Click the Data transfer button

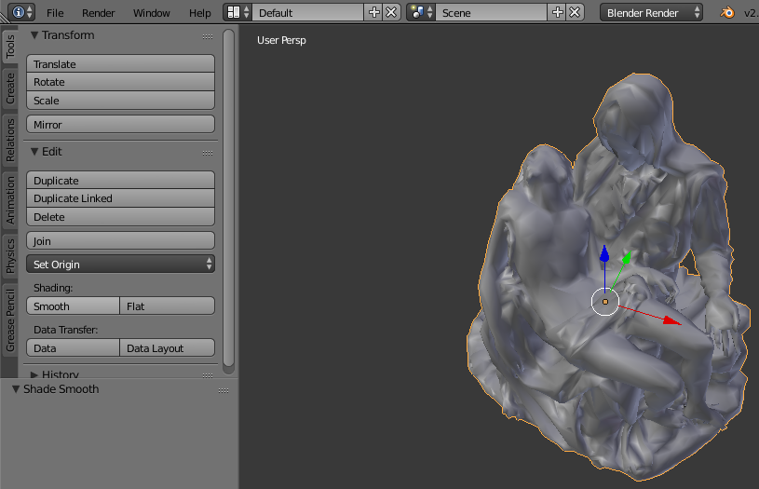pos(73,348)
